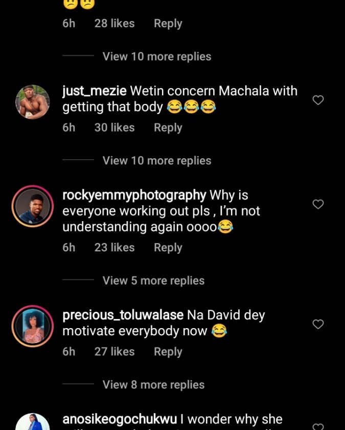View the 30 likes on just_mezie's comment

pyautogui.click(x=114, y=127)
